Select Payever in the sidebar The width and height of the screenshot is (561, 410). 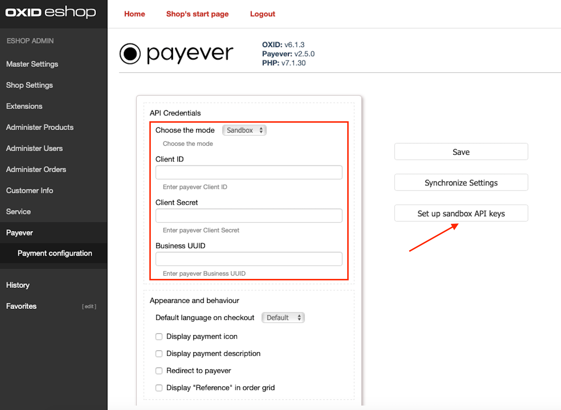pos(20,233)
